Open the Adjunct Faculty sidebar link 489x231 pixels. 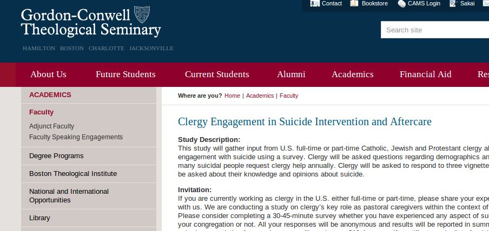52,126
